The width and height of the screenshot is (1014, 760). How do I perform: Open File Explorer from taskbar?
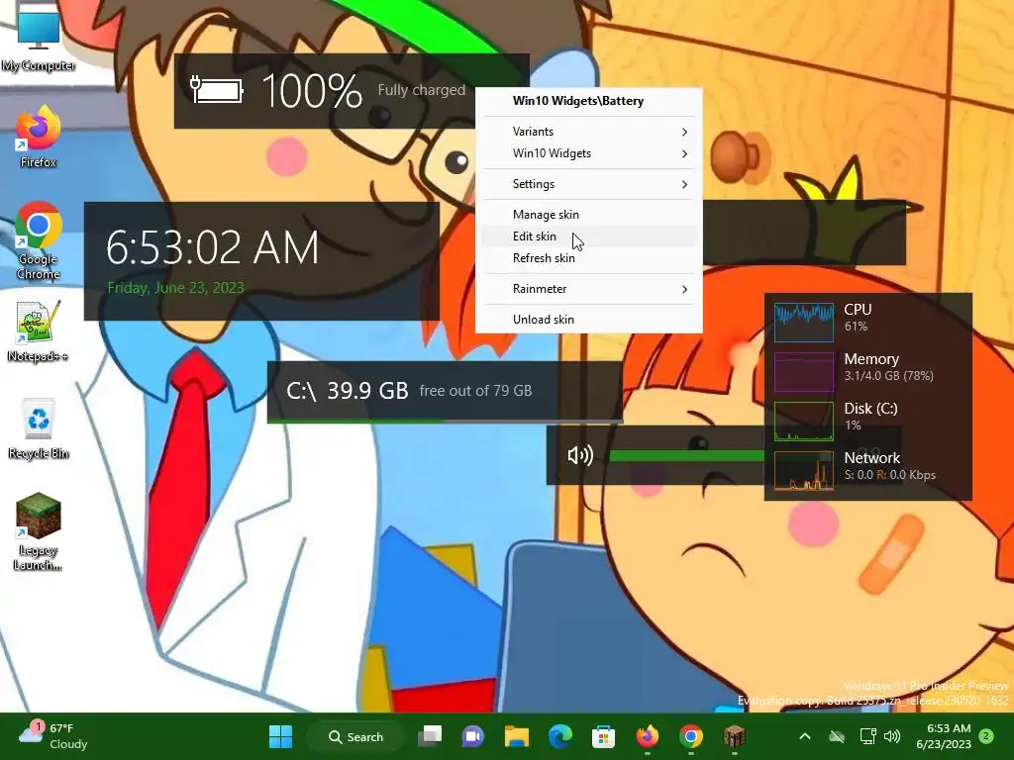click(x=517, y=736)
